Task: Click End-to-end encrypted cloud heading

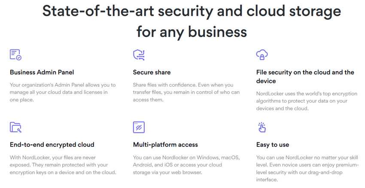Action: pyautogui.click(x=52, y=145)
